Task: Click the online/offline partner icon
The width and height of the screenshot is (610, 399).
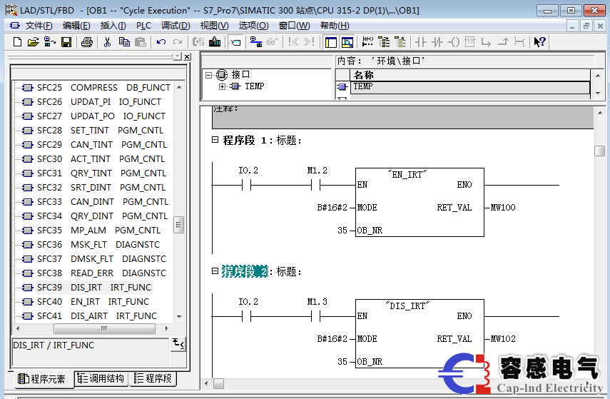Action: [255, 42]
